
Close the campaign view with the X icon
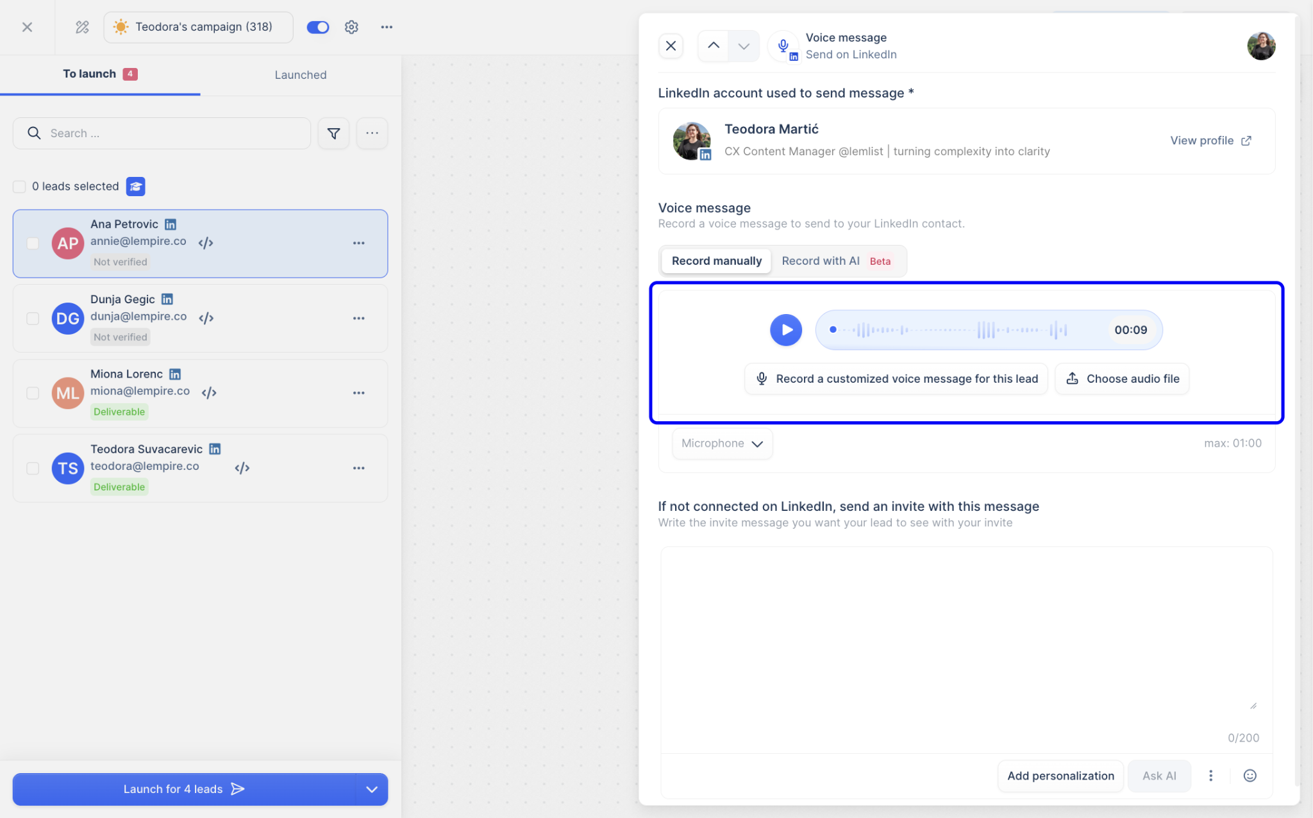pyautogui.click(x=27, y=27)
